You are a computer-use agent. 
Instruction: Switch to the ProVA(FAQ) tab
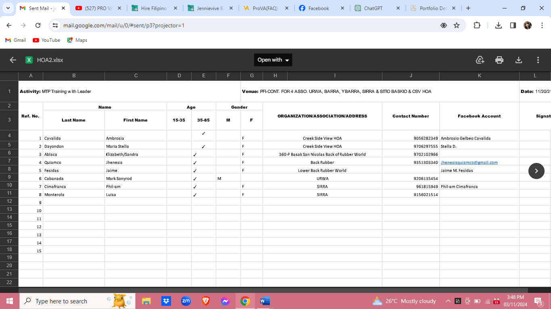pos(265,8)
